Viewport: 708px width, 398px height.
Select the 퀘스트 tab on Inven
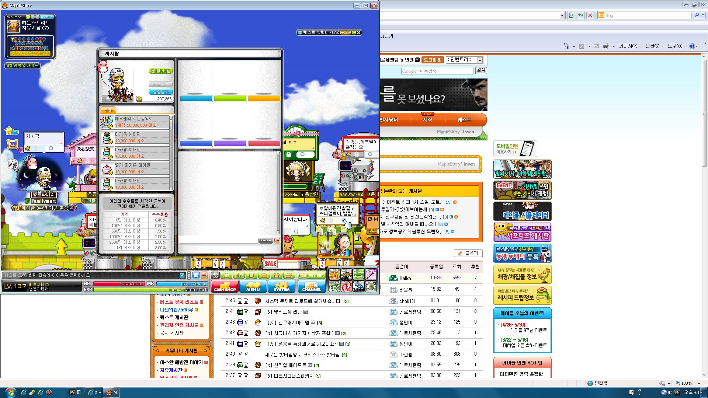(x=464, y=120)
